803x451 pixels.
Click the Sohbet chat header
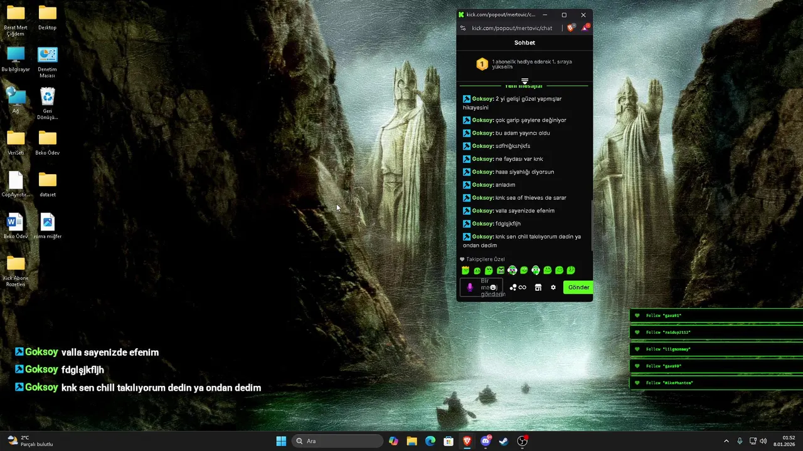(x=524, y=43)
